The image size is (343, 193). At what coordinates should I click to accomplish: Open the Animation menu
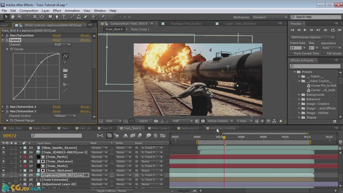[72, 11]
